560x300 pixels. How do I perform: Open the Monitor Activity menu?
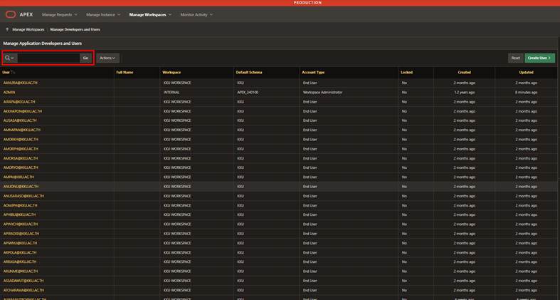[196, 15]
